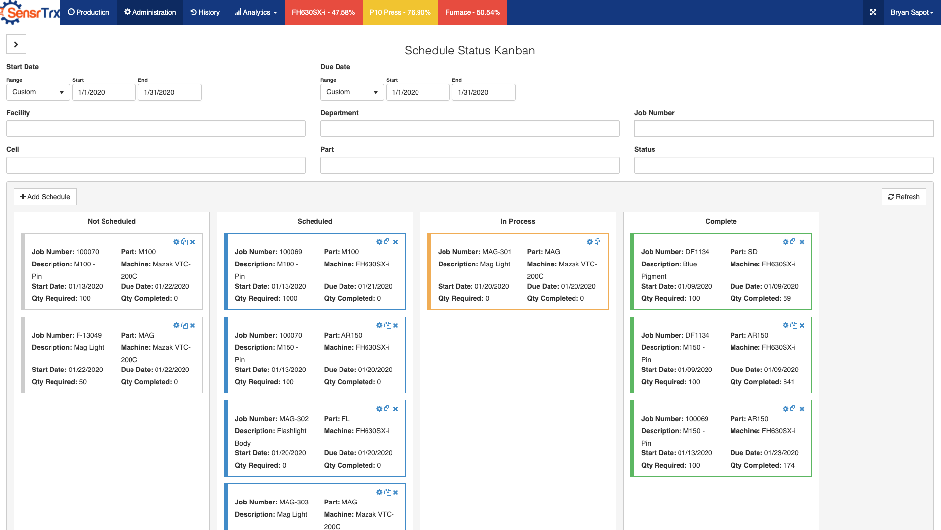Open the Analytics dropdown menu
The height and width of the screenshot is (530, 941).
[256, 12]
